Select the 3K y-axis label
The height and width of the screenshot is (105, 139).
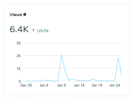click(x=19, y=43)
